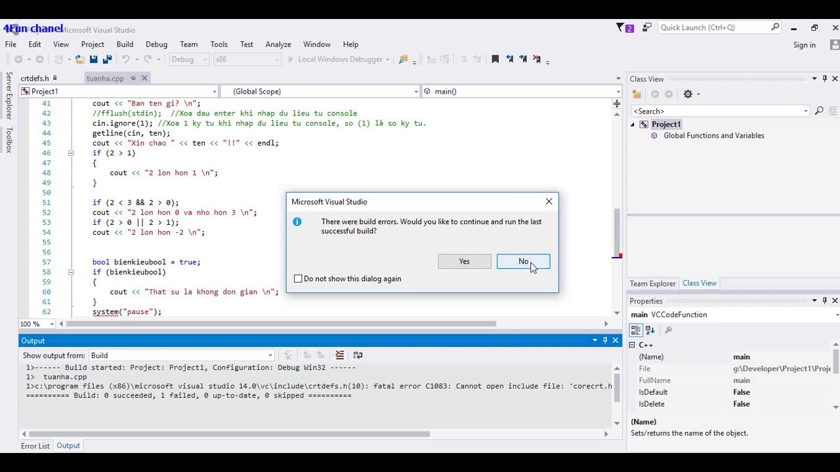Click the editor split-window plus icon
This screenshot has width=840, height=472.
pyautogui.click(x=617, y=104)
